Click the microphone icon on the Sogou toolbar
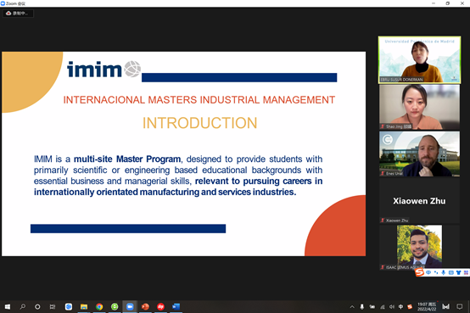Image resolution: width=470 pixels, height=313 pixels. click(x=443, y=272)
